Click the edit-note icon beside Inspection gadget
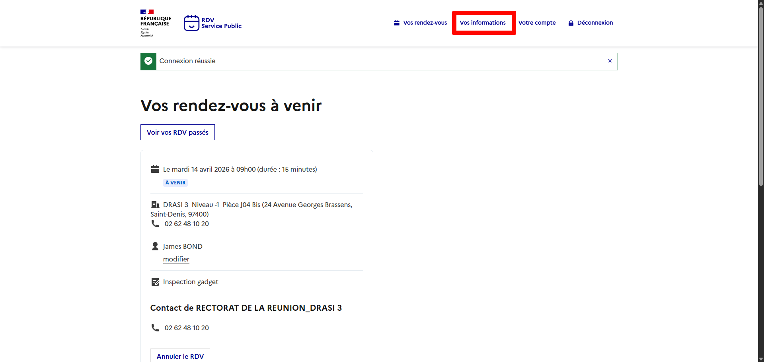The image size is (764, 362). click(x=155, y=282)
